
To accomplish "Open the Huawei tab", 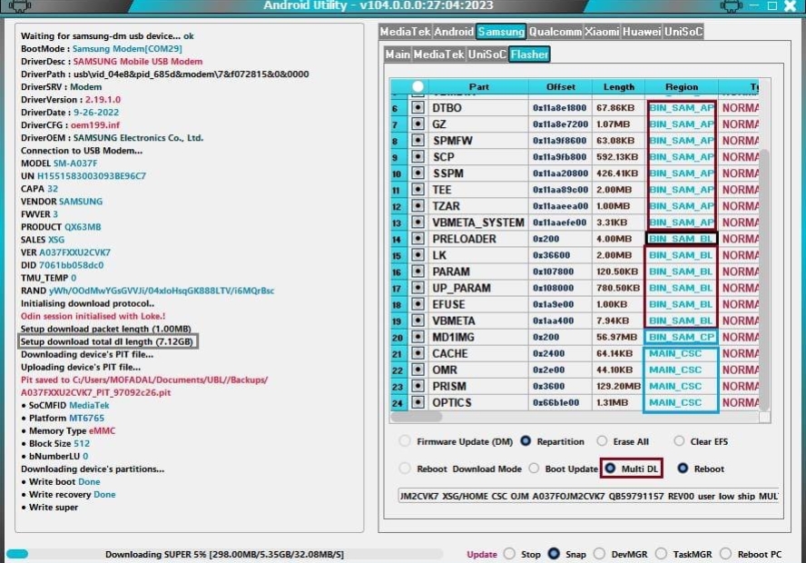I will pyautogui.click(x=642, y=32).
